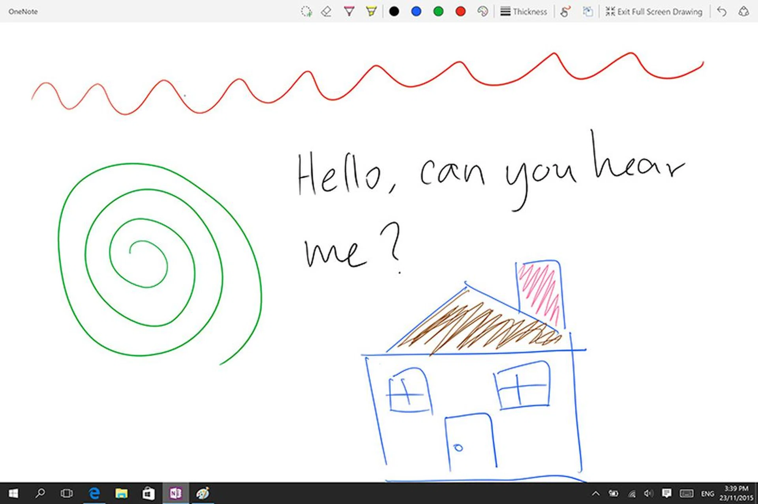The height and width of the screenshot is (504, 758).
Task: Click Exit Full Screen Drawing
Action: [654, 11]
